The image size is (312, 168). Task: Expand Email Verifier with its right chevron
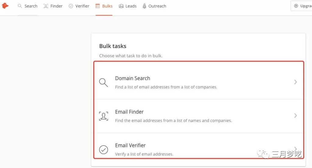(295, 149)
